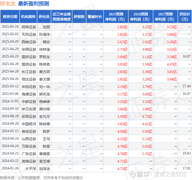Click the 3.72亿 2027 forecast value
The image size is (192, 180).
click(x=172, y=27)
